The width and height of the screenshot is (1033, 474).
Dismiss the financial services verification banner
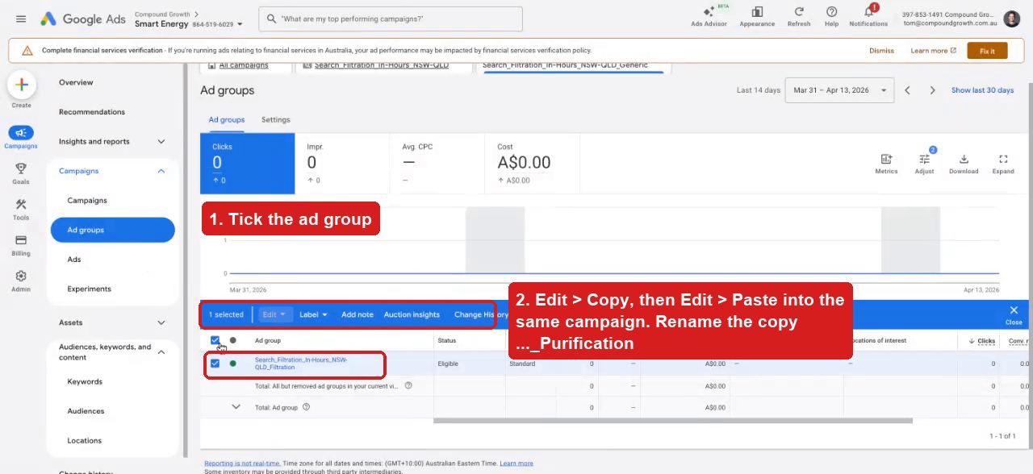(881, 51)
